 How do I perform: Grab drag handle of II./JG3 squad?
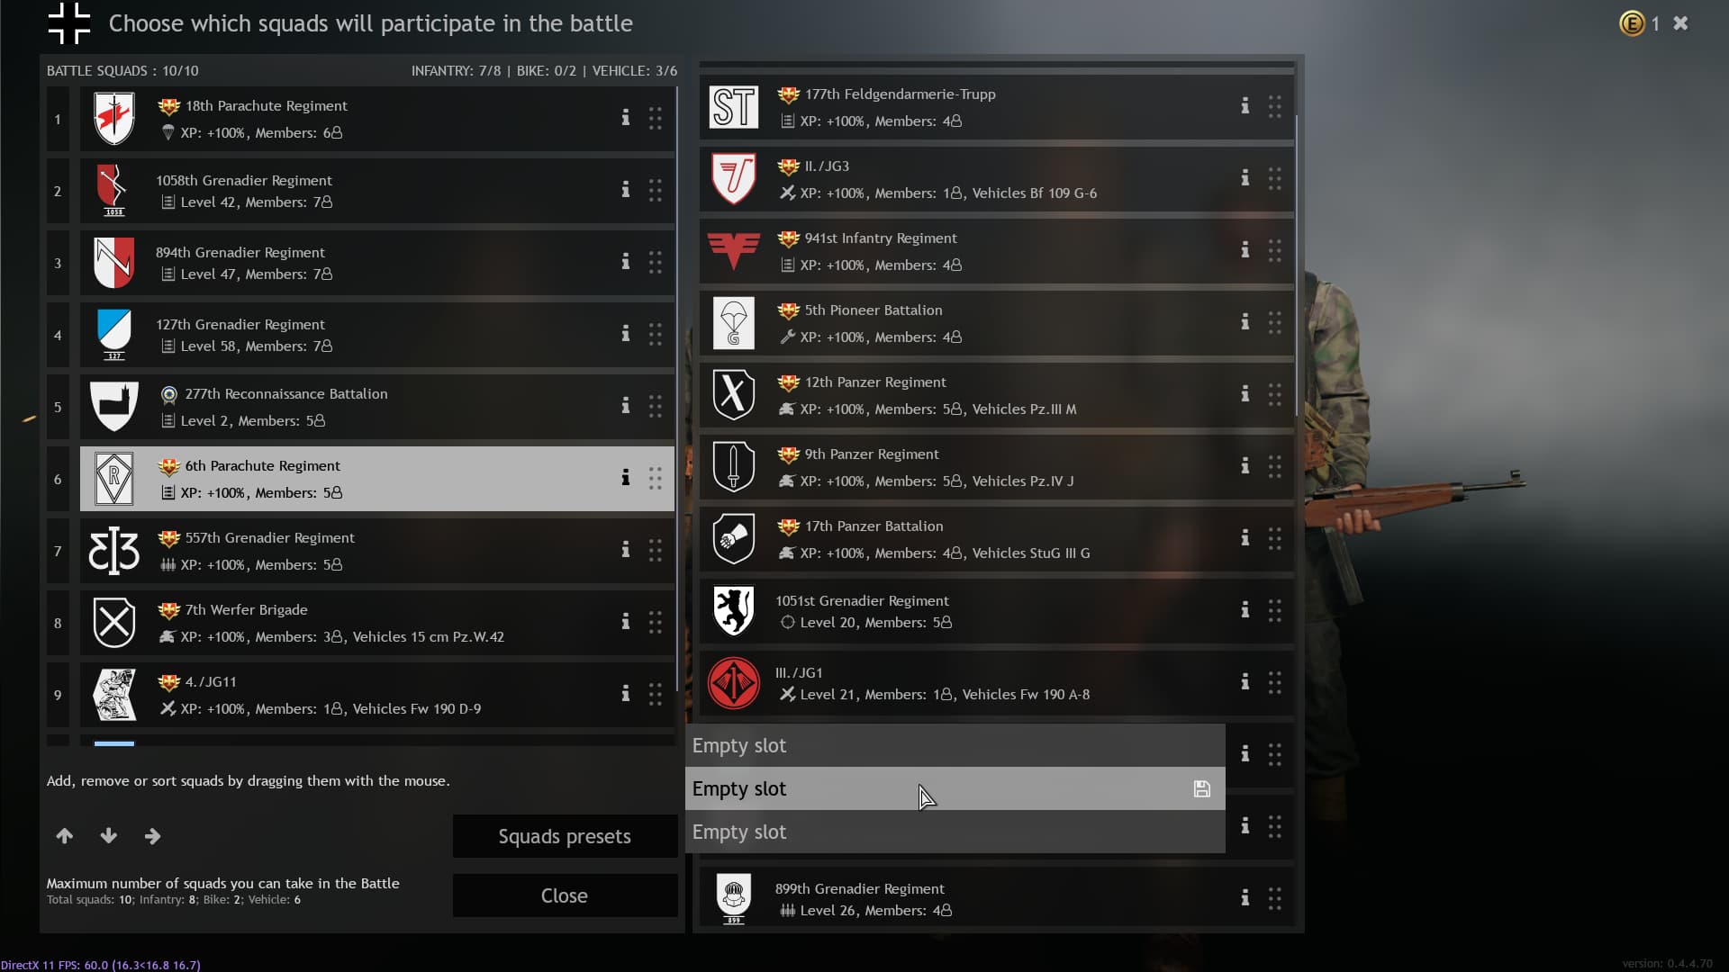pyautogui.click(x=1275, y=179)
